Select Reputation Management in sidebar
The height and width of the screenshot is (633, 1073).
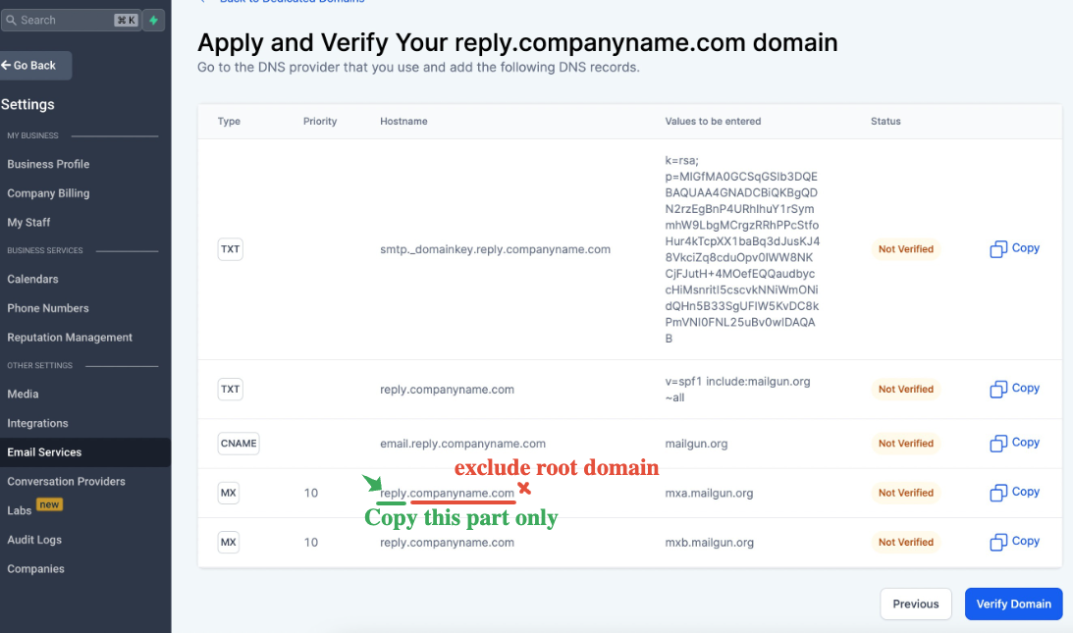(70, 338)
